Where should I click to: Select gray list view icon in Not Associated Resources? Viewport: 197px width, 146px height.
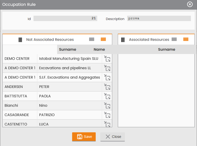[x=92, y=39]
